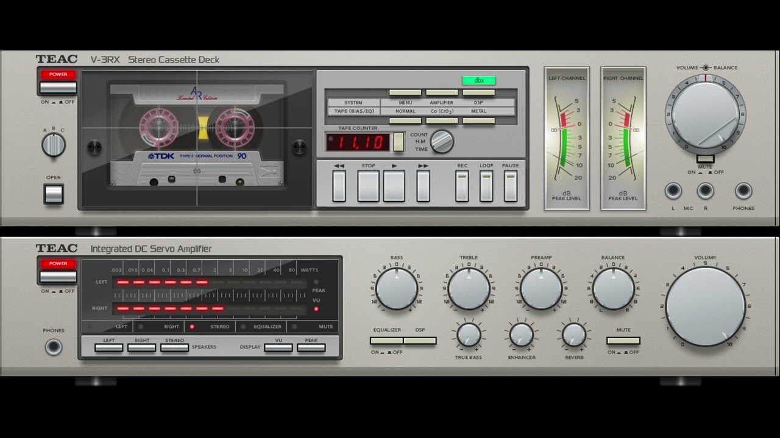The width and height of the screenshot is (780, 438).
Task: Click the COUNT/H.M/TIME selector knob
Action: click(442, 142)
